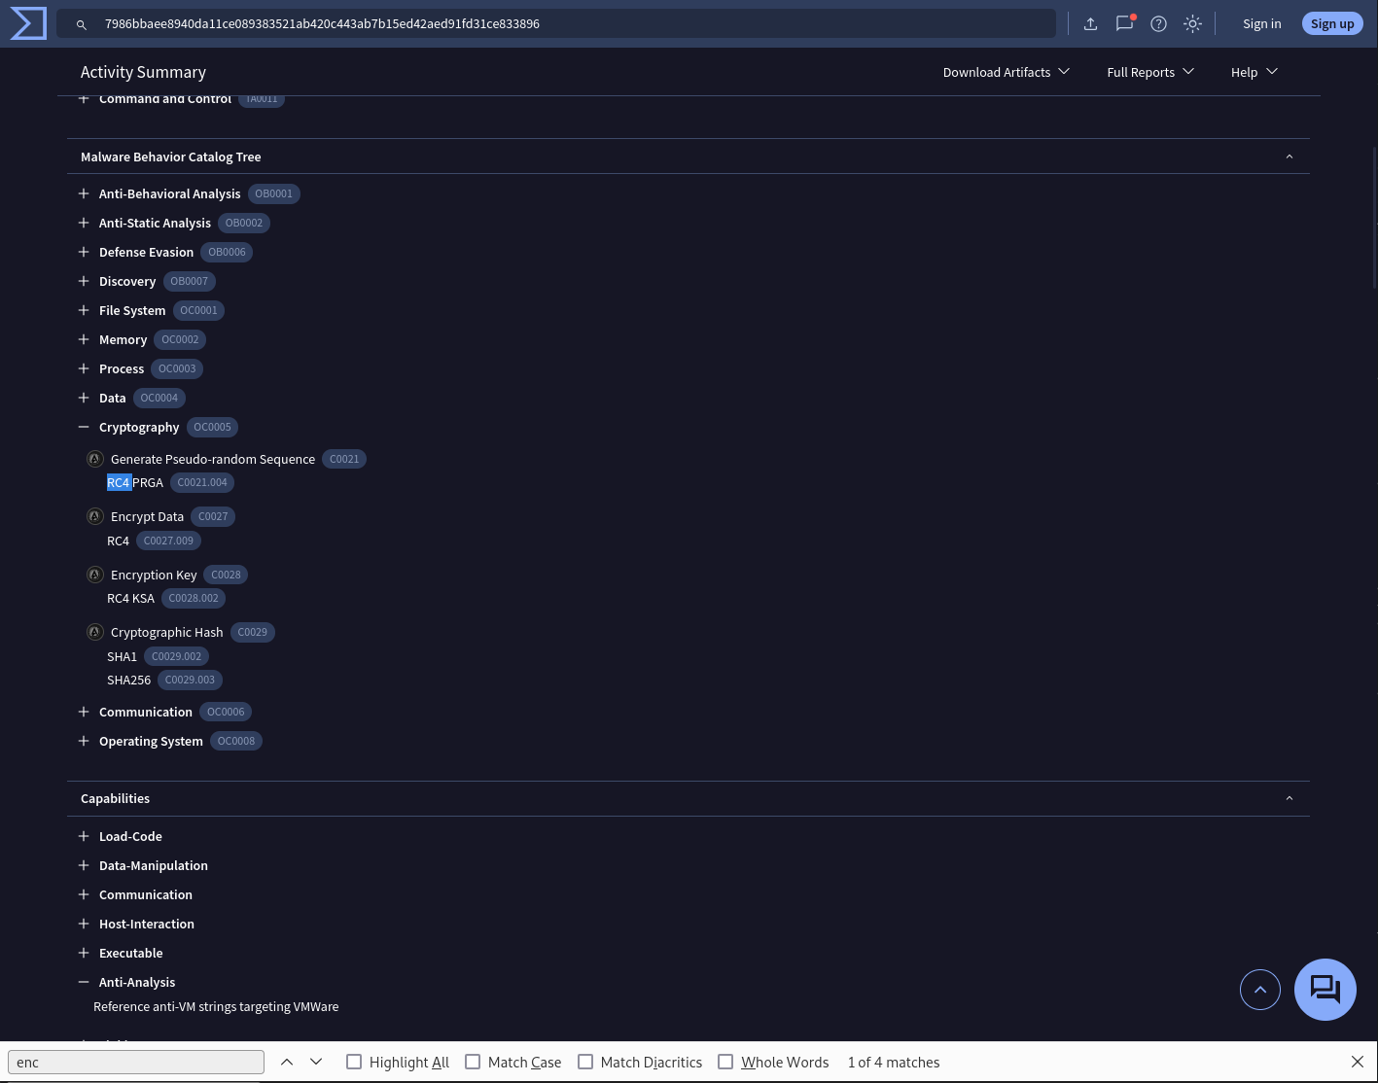
Task: Click the SHA256 entry text
Action: point(128,680)
